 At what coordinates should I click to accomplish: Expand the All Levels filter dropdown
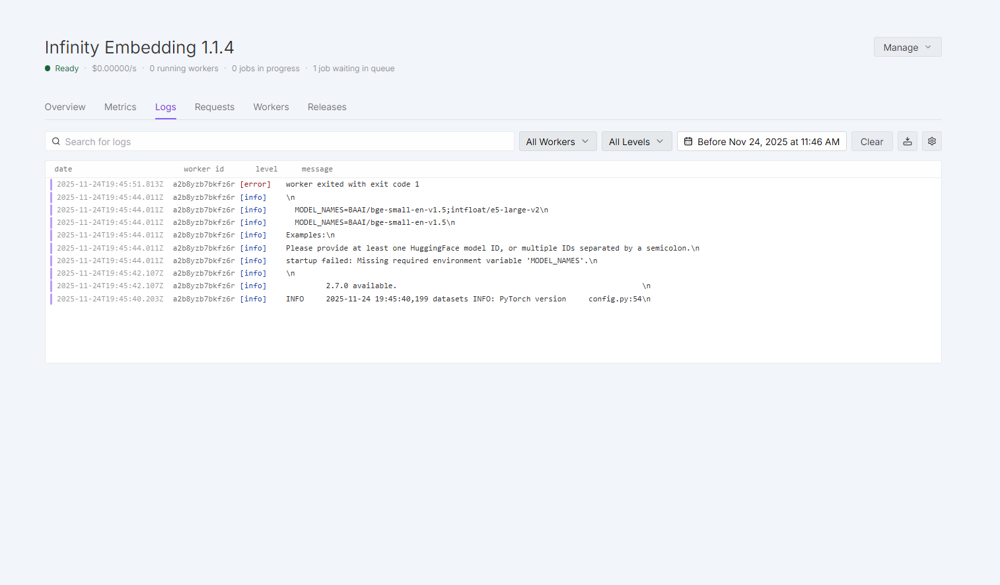pyautogui.click(x=637, y=141)
